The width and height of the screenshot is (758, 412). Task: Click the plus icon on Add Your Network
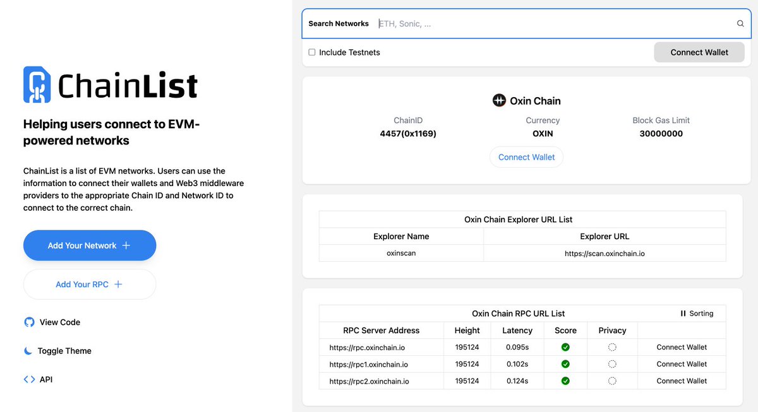pyautogui.click(x=126, y=245)
